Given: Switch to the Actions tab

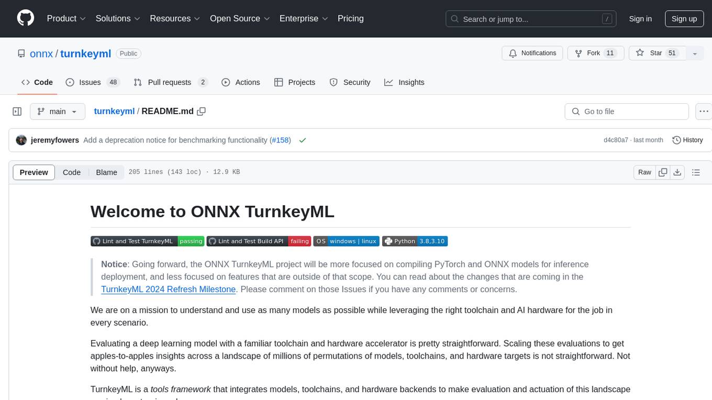Looking at the screenshot, I should pyautogui.click(x=241, y=82).
